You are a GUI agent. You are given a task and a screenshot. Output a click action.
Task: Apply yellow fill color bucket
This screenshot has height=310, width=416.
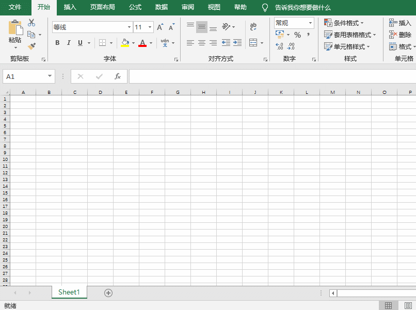pos(125,43)
